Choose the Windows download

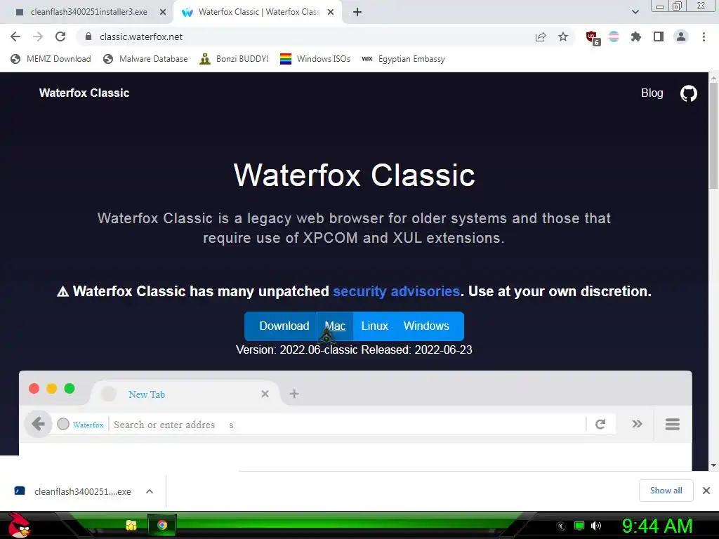coord(426,326)
